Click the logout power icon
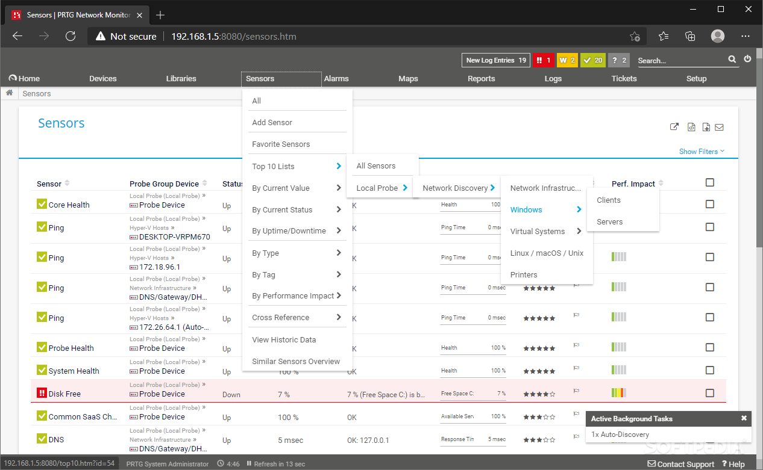763x470 pixels. [748, 59]
